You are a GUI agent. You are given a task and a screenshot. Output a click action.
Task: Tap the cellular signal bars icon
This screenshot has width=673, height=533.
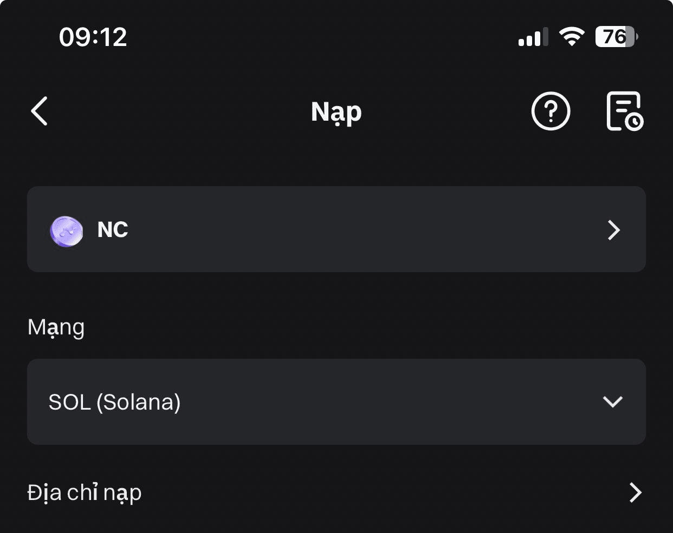point(533,37)
